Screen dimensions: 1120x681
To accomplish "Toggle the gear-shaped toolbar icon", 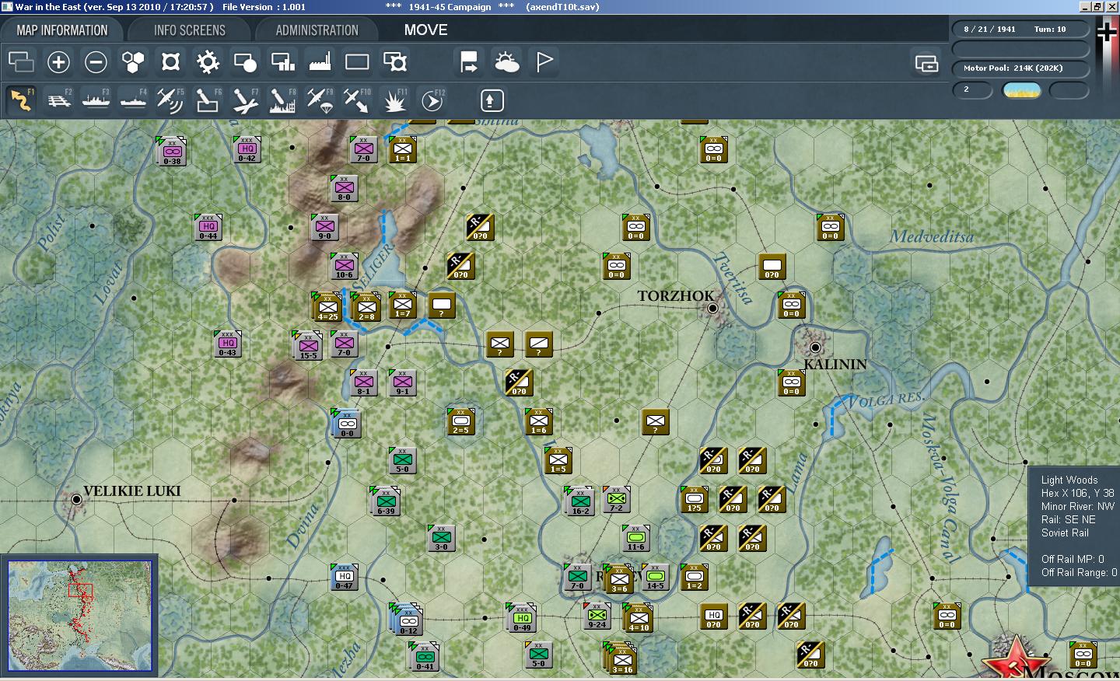I will (x=208, y=61).
